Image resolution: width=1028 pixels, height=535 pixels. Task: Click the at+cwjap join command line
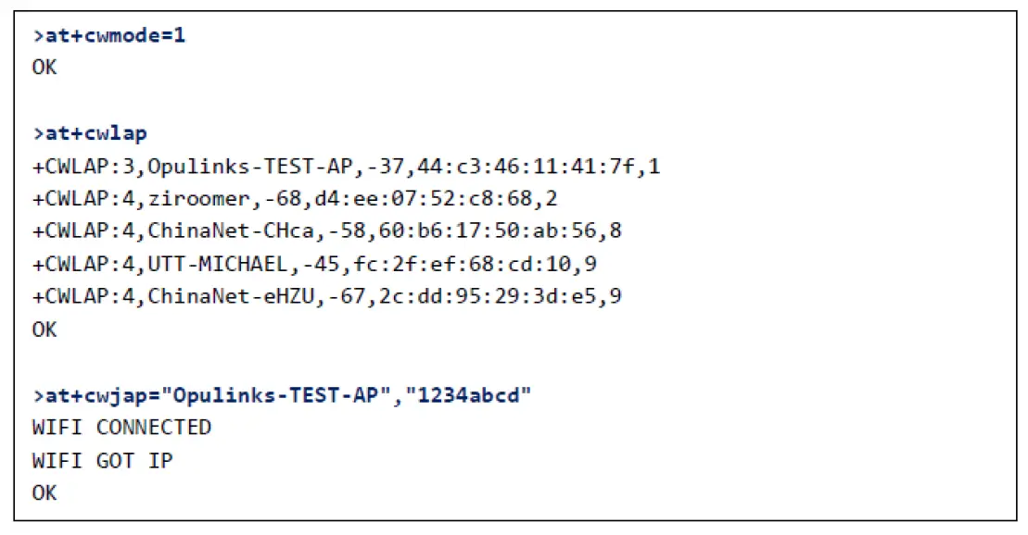pos(282,395)
